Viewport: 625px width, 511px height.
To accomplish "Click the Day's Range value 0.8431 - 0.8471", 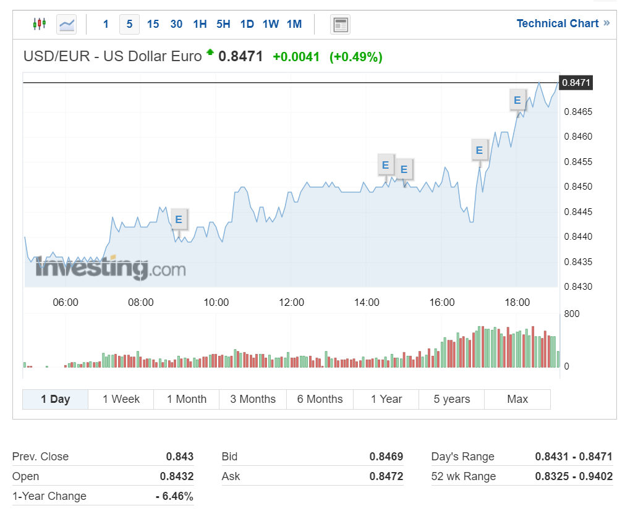I will tap(574, 457).
